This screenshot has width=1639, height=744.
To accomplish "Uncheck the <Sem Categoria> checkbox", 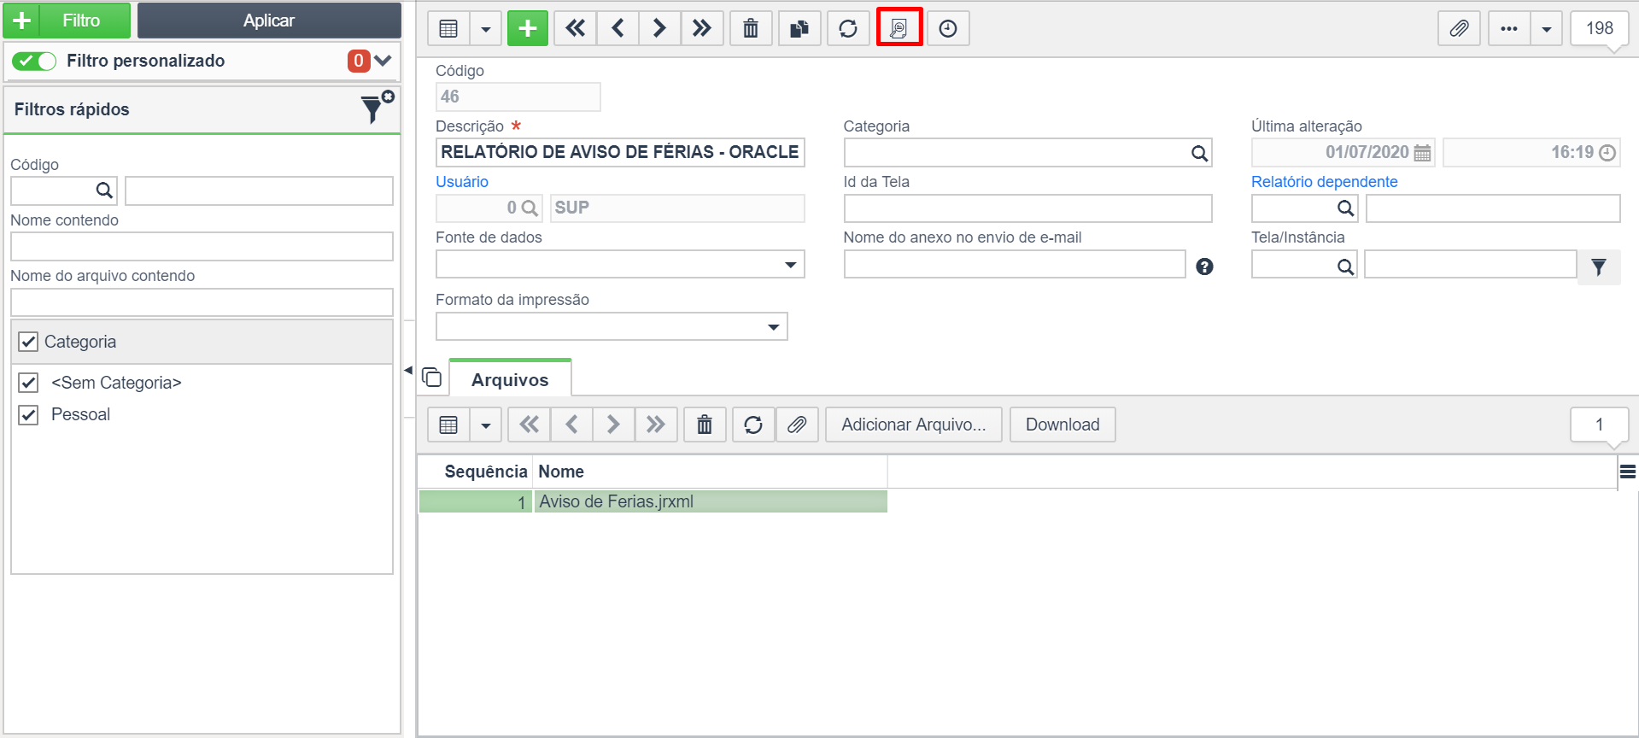I will 28,383.
